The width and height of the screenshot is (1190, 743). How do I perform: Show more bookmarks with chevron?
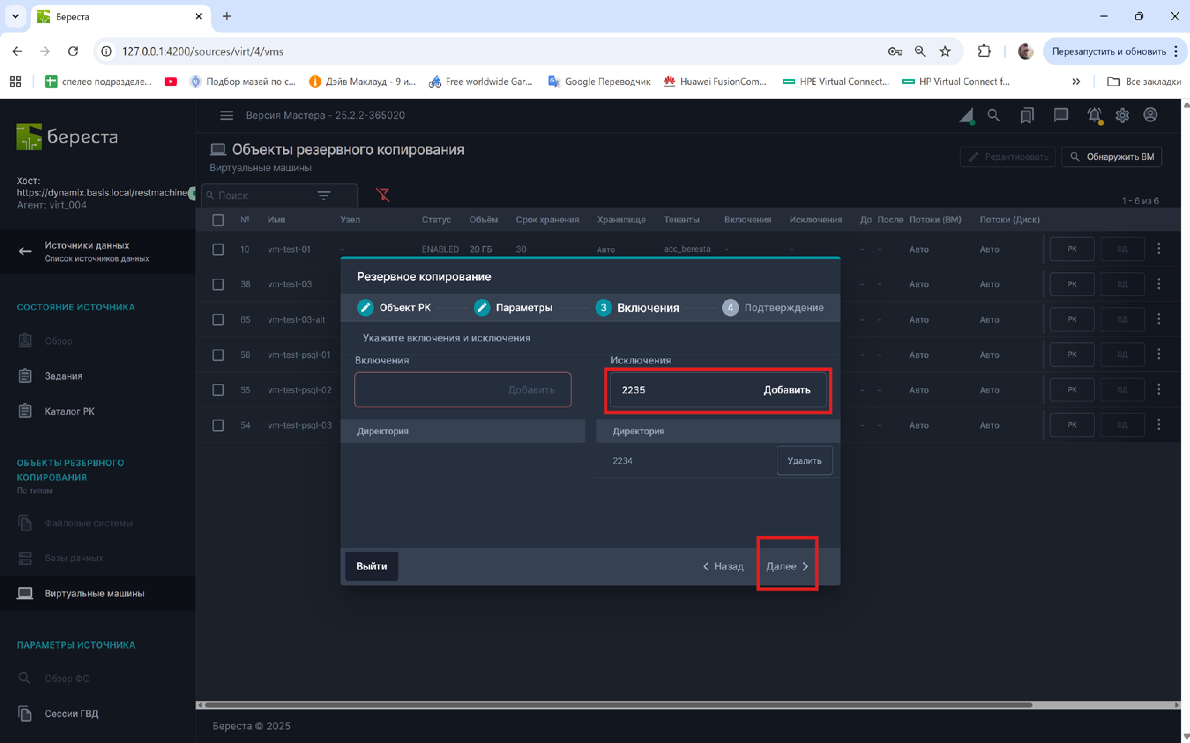(x=1076, y=82)
